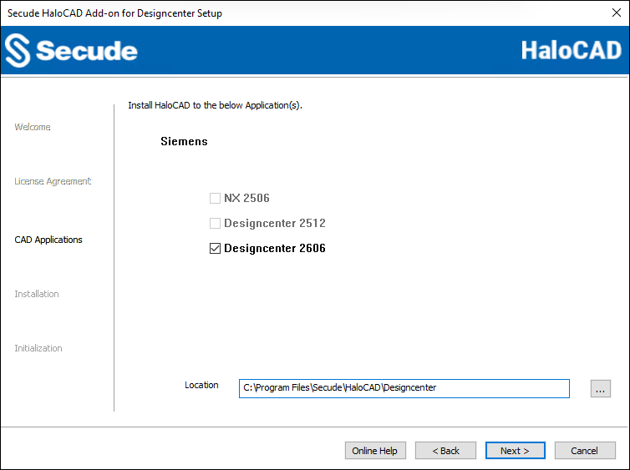Cancel the HaloCAD setup
This screenshot has width=630, height=470.
pos(585,451)
